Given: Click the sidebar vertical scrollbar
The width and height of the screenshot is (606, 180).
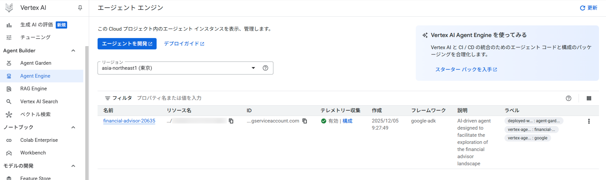Looking at the screenshot, I should 87,113.
